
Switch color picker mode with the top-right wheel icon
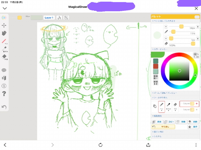[196, 55]
